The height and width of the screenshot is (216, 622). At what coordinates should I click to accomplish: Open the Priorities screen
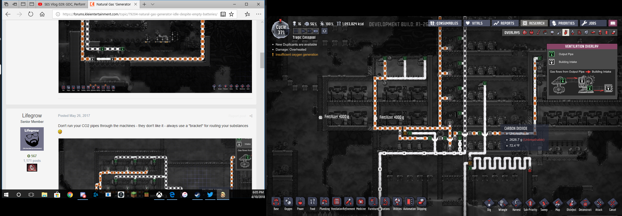(x=564, y=23)
